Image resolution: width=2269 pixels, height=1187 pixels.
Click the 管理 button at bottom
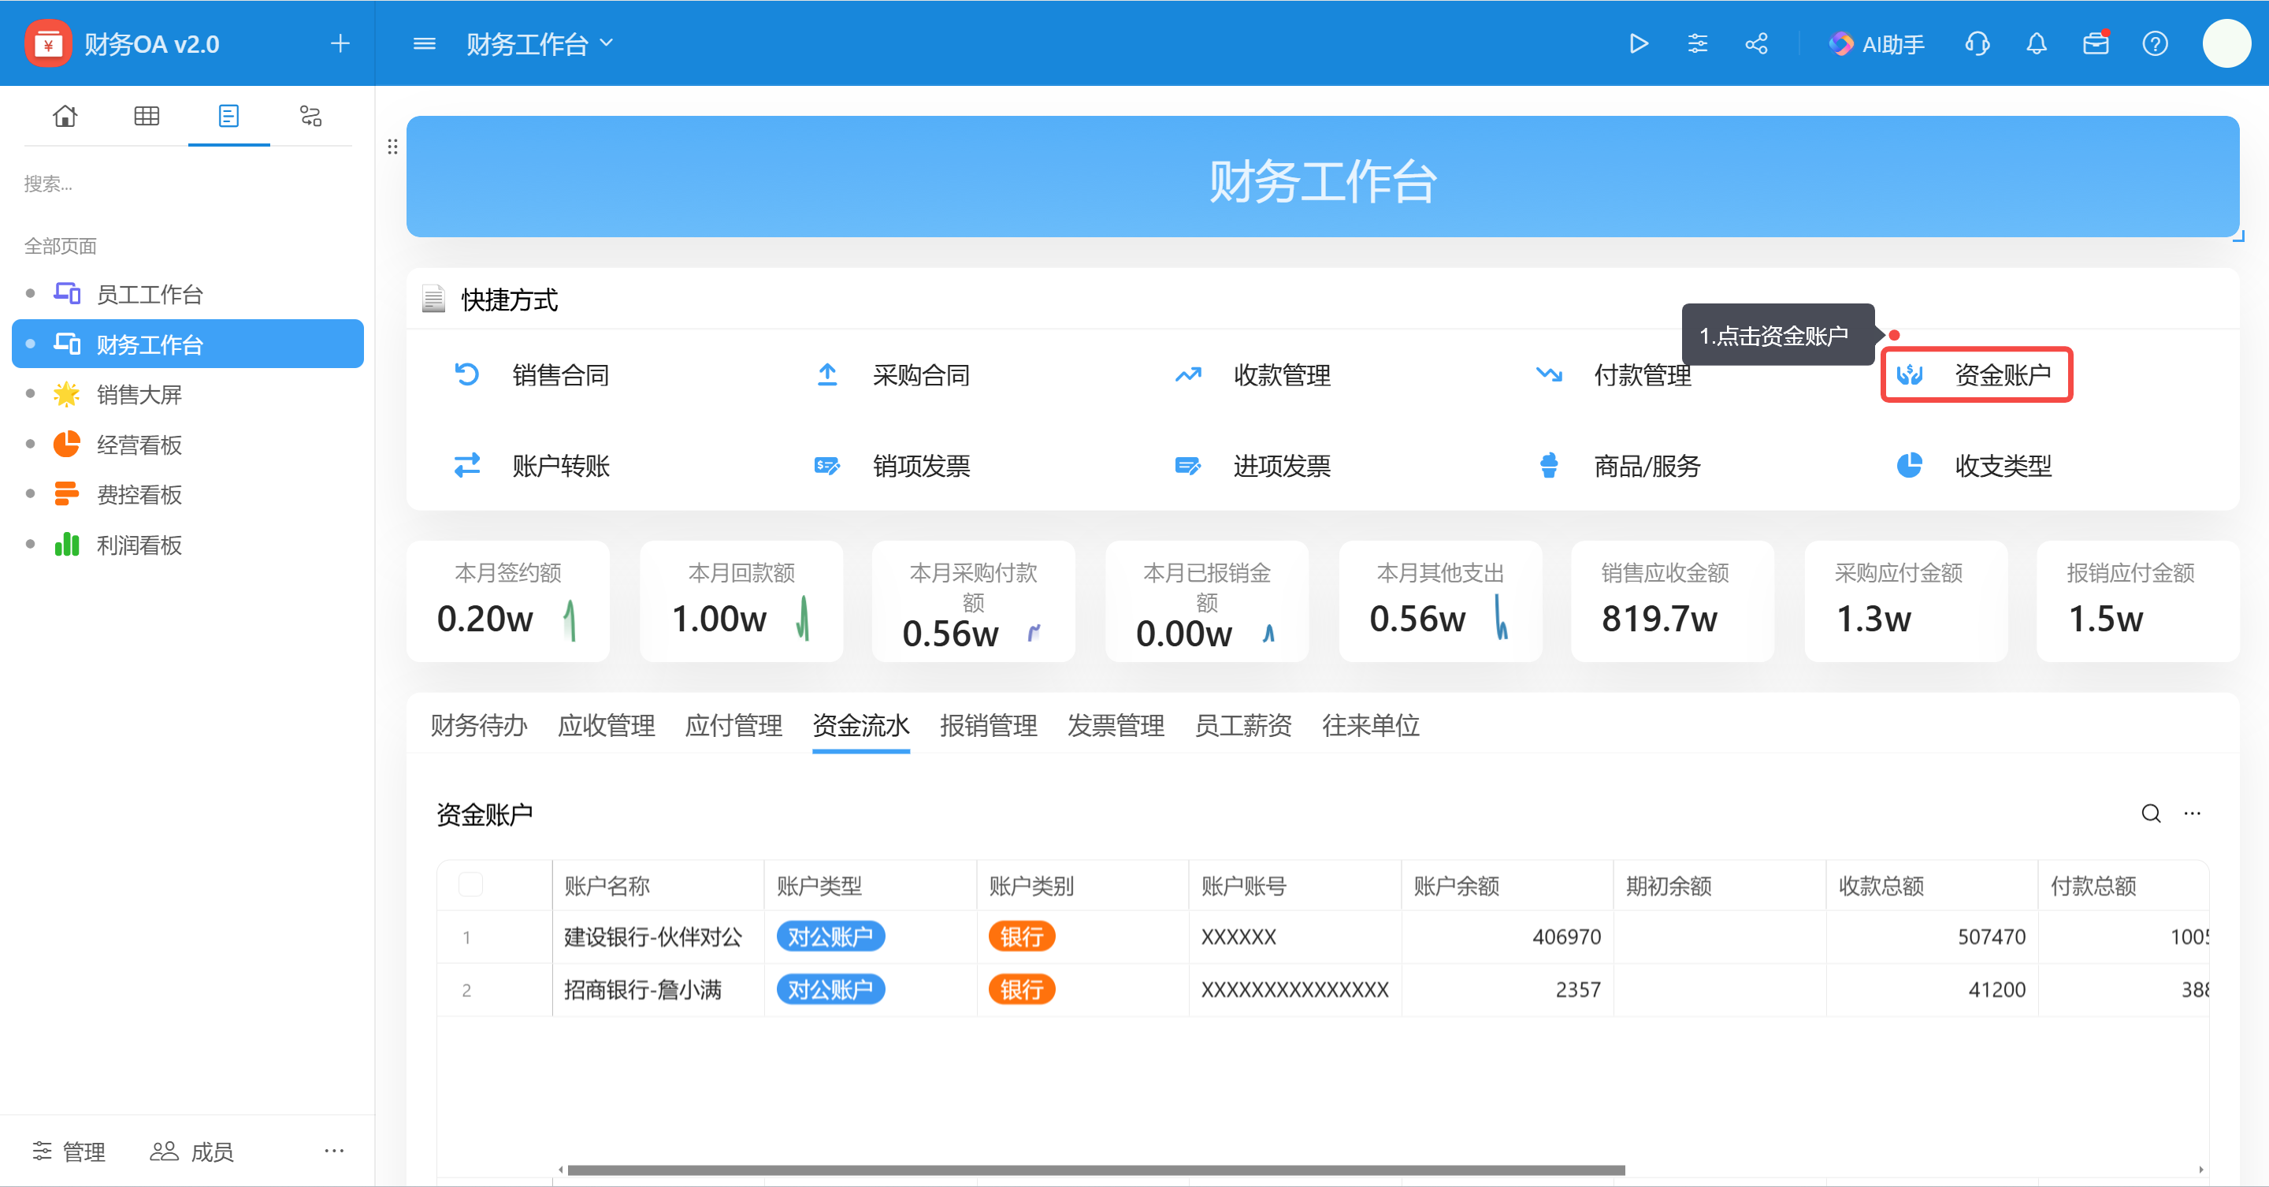[69, 1151]
